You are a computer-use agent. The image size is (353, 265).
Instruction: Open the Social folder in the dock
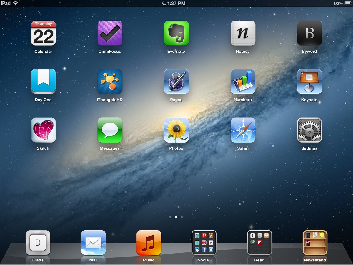[x=204, y=243]
